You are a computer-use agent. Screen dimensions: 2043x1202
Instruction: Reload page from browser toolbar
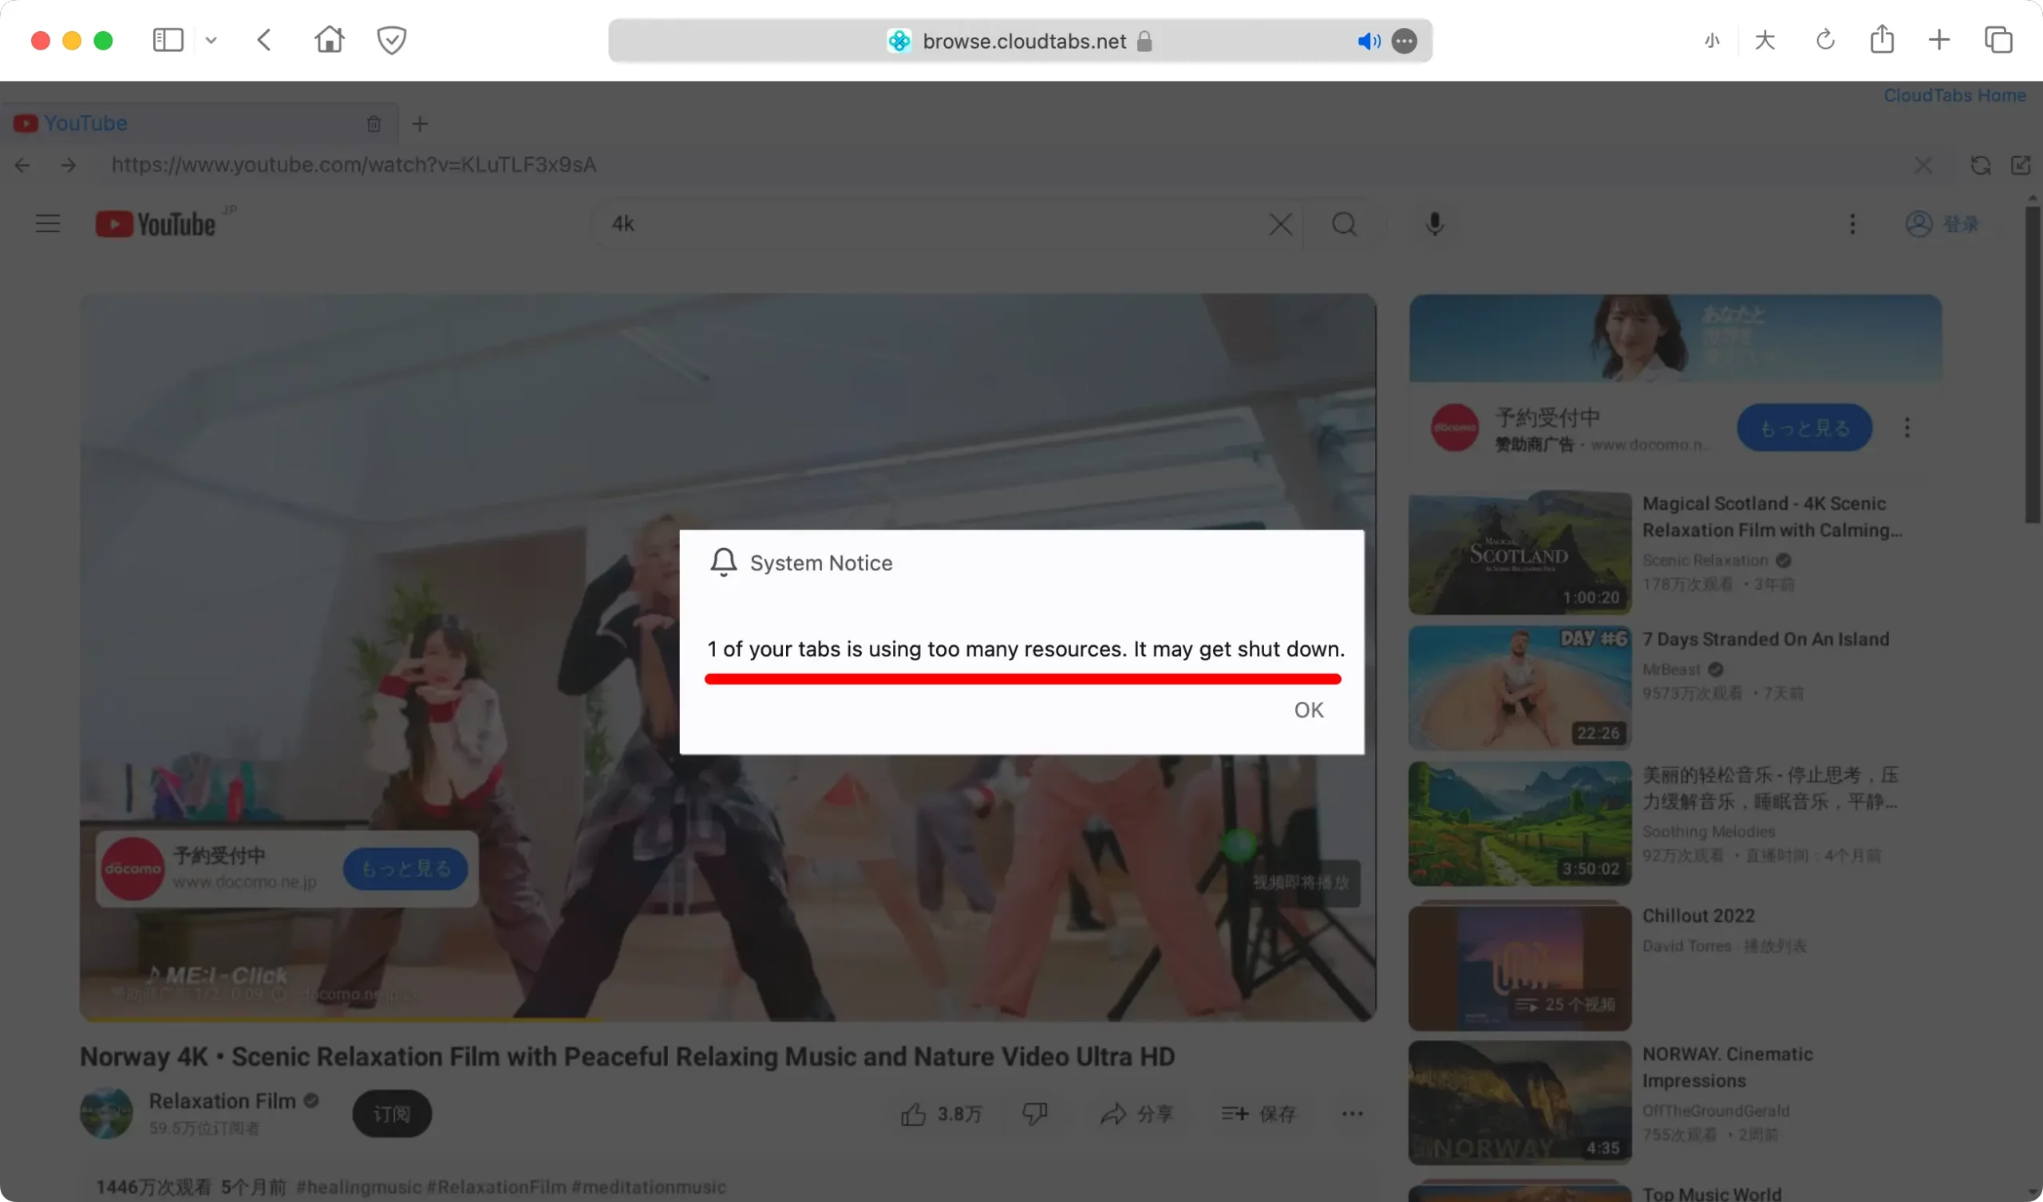pyautogui.click(x=1826, y=40)
